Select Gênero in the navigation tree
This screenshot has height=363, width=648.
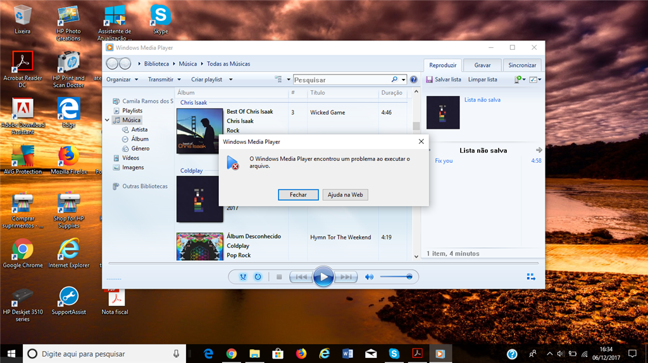click(140, 148)
